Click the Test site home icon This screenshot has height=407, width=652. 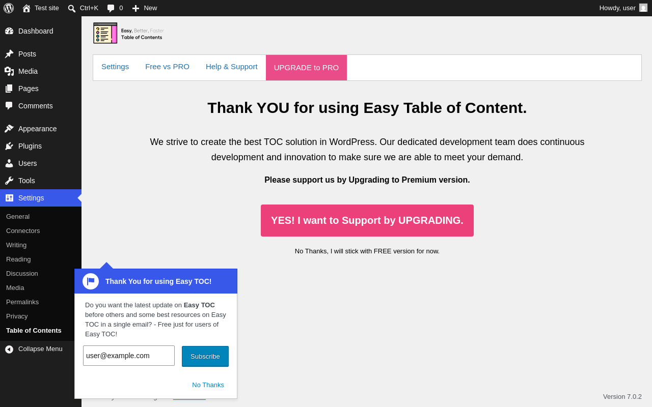pos(26,8)
